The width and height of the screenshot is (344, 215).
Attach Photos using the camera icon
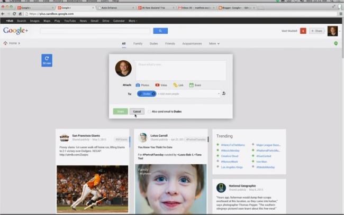point(138,85)
